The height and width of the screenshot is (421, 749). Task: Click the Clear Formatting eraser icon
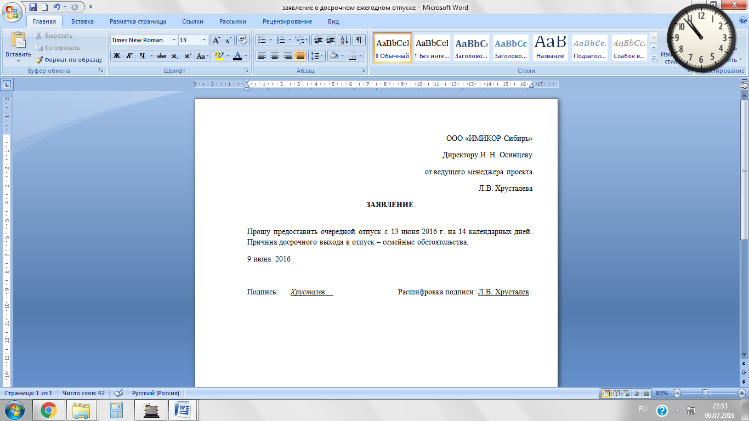tap(243, 40)
